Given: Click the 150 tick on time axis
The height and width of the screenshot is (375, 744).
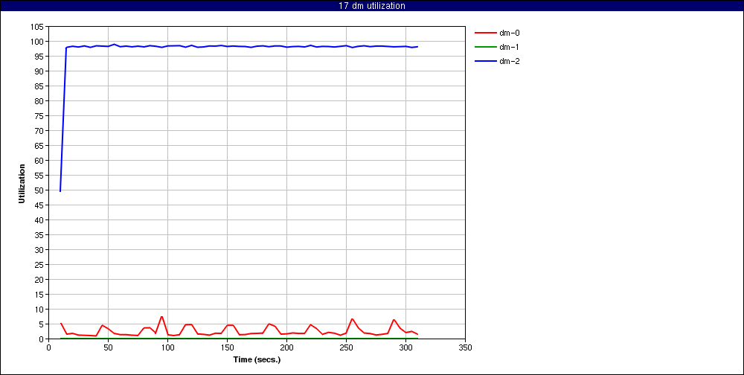Looking at the screenshot, I should (x=227, y=347).
